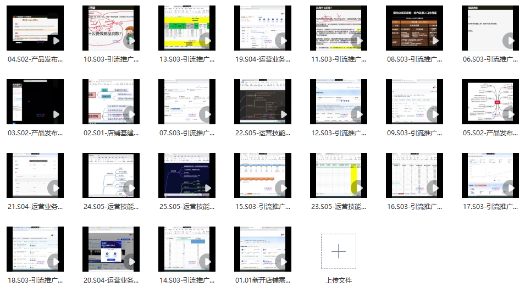The height and width of the screenshot is (292, 525).
Task: Open video thumbnail 19.S04-运营业务
Action: pyautogui.click(x=263, y=28)
